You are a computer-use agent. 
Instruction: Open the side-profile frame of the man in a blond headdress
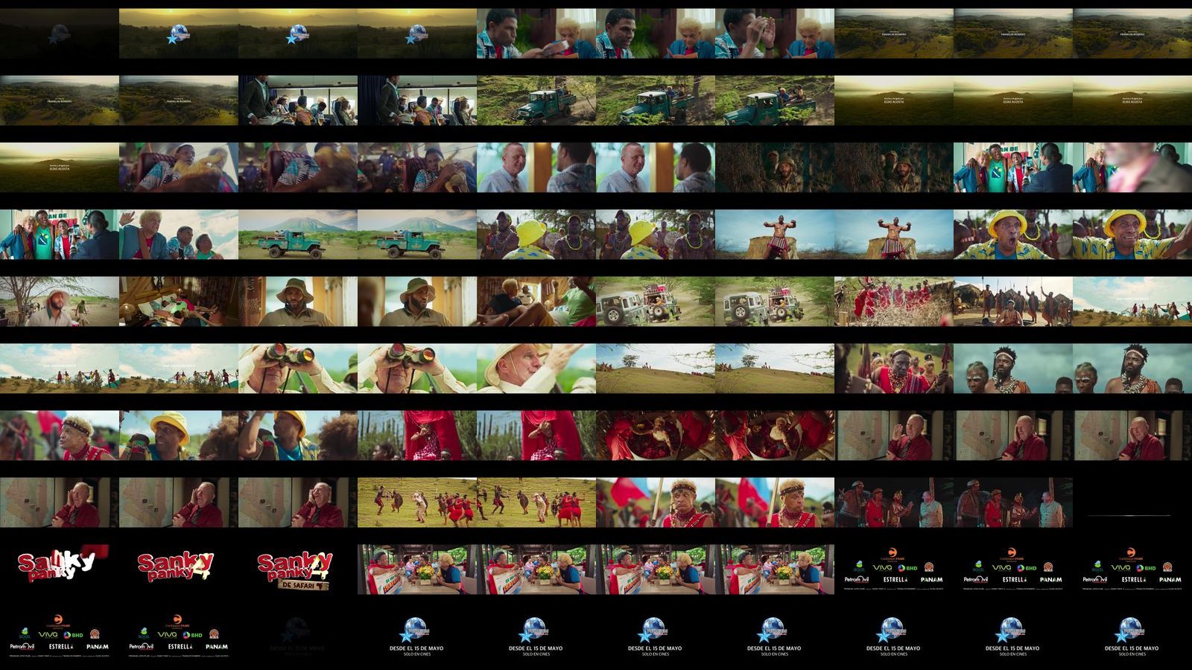click(x=60, y=435)
